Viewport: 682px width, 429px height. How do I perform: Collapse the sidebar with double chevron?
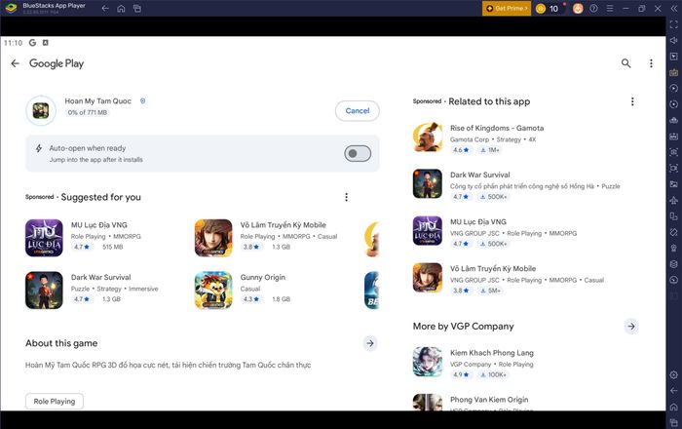(x=674, y=8)
